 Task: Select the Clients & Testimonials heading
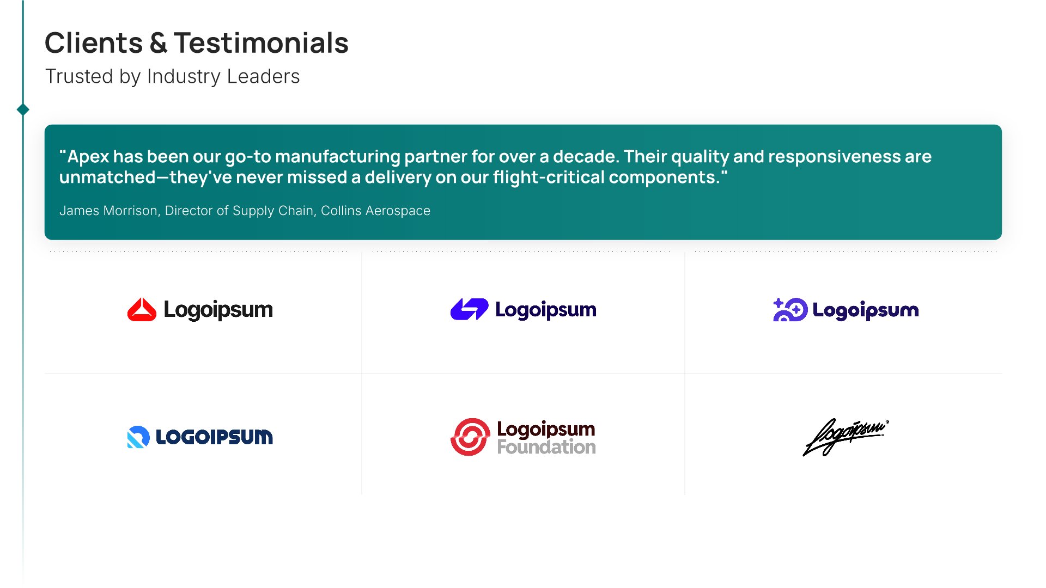pyautogui.click(x=196, y=43)
